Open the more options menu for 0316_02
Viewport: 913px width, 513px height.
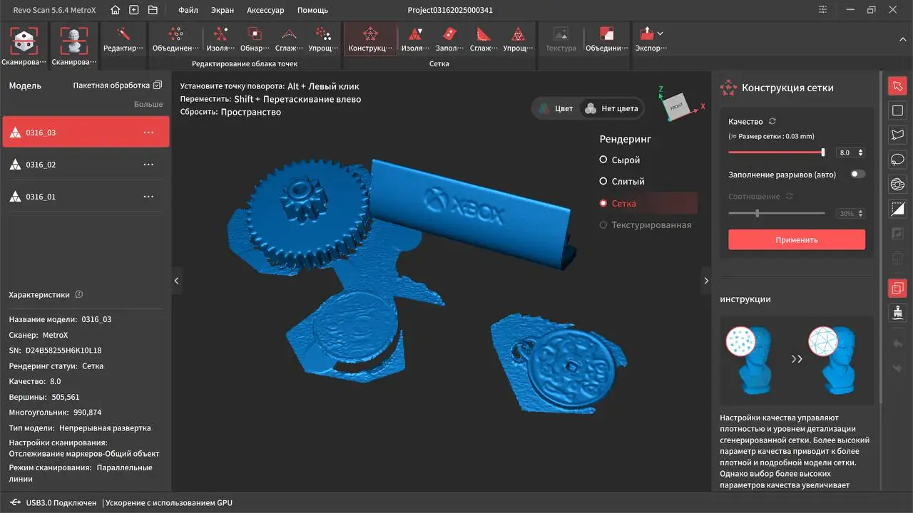148,165
